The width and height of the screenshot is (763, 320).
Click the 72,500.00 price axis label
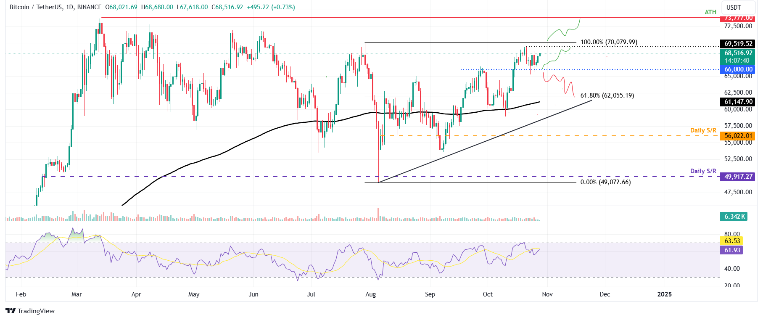(738, 26)
